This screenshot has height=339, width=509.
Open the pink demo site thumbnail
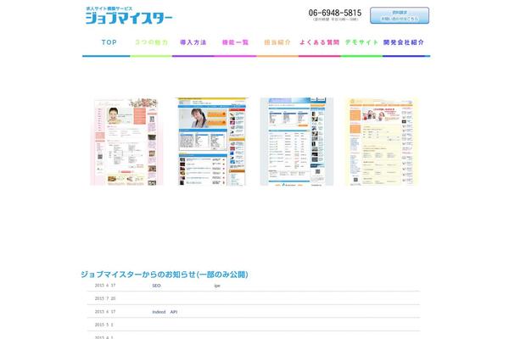point(126,142)
